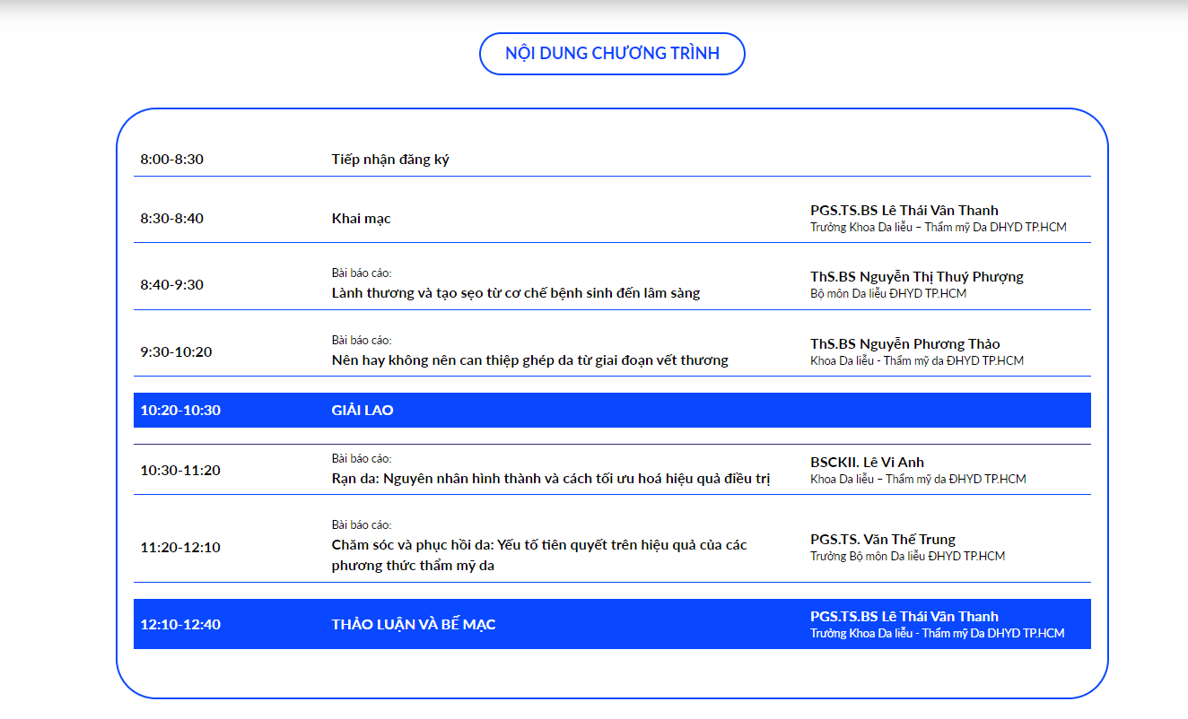This screenshot has width=1188, height=719.
Task: Click affiliation under Nguyễn Phương Thảo
Action: click(917, 361)
